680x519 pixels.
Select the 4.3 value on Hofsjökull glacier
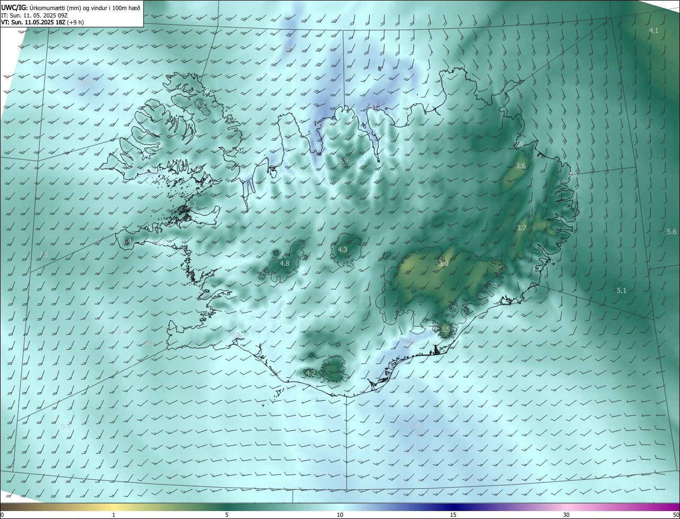[343, 250]
